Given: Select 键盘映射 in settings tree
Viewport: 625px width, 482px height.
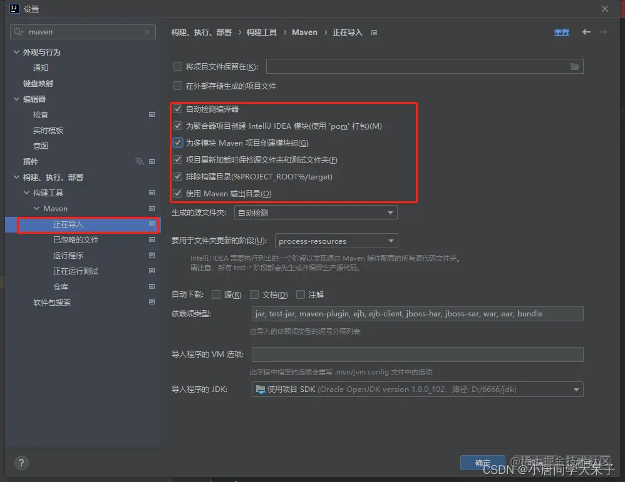Looking at the screenshot, I should coord(38,83).
